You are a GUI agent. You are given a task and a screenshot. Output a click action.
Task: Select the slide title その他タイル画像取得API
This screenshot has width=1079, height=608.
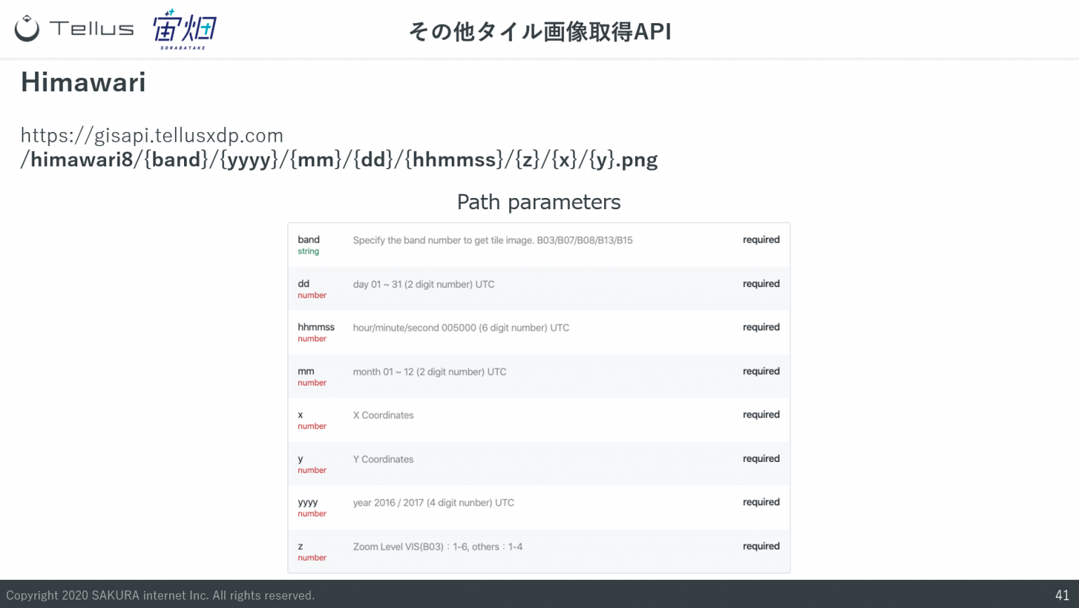click(x=539, y=32)
